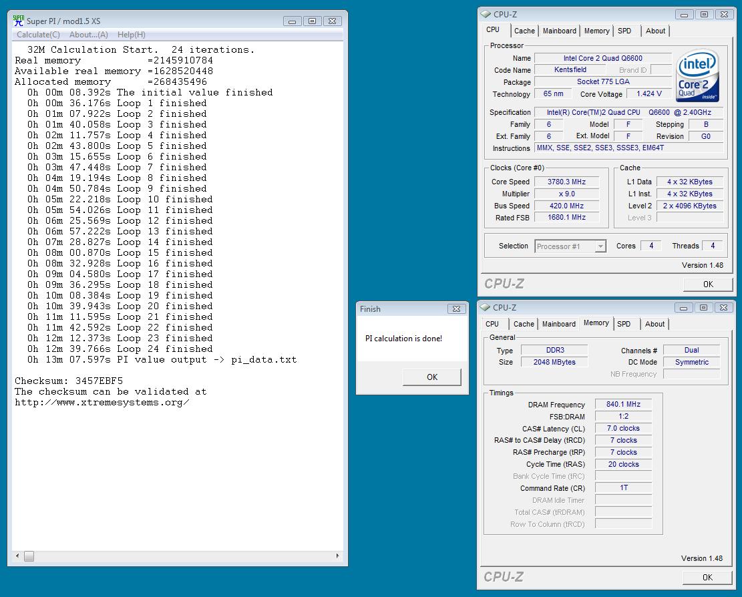Click the left arrow of Super PI horizontal scrollbar

17,556
